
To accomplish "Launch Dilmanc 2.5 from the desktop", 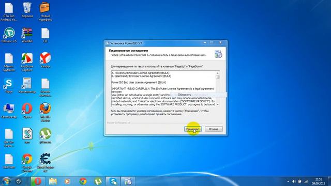I will pos(9,35).
